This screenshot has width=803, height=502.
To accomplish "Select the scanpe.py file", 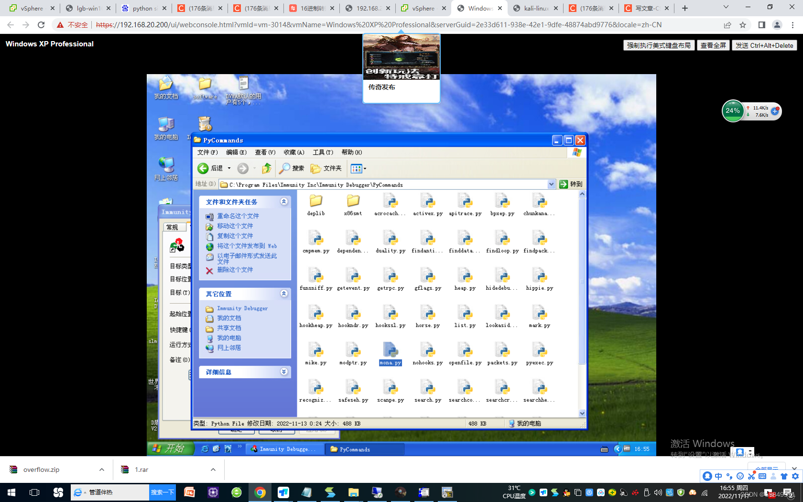I will tap(391, 392).
